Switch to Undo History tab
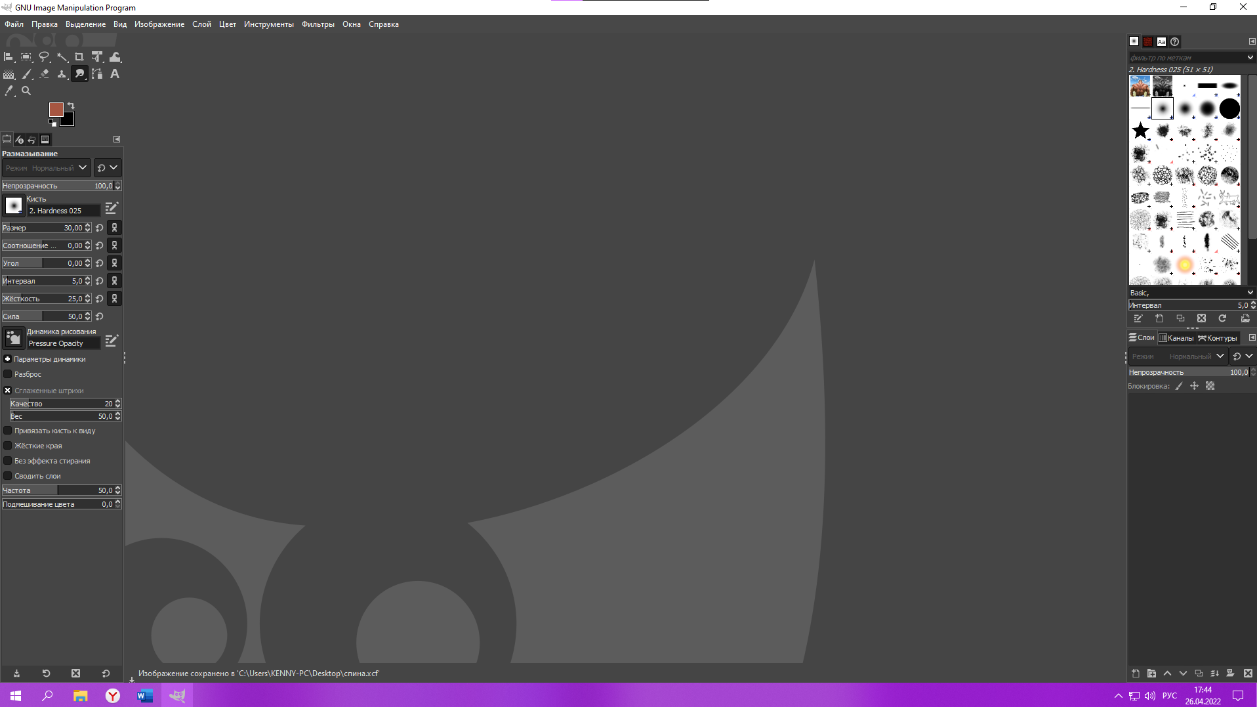 [32, 139]
